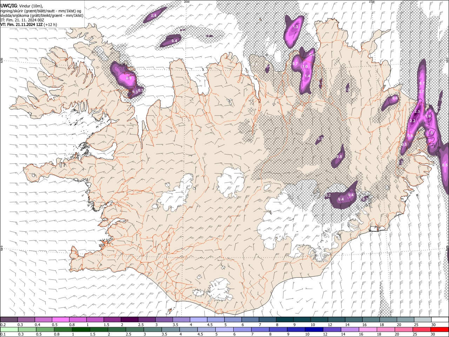This screenshot has height=337, width=449.
Task: Select bottom legend swatch between 0.1 and 0.3
Action: tap(9, 329)
